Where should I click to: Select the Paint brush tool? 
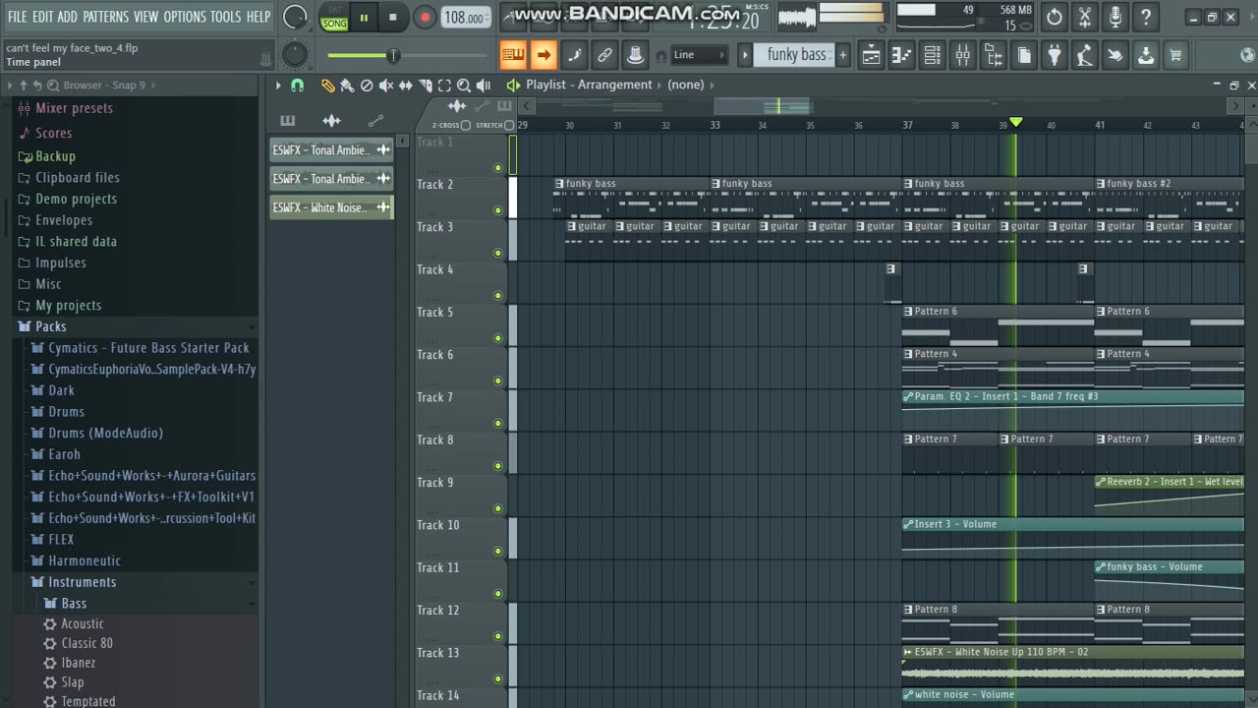[347, 86]
